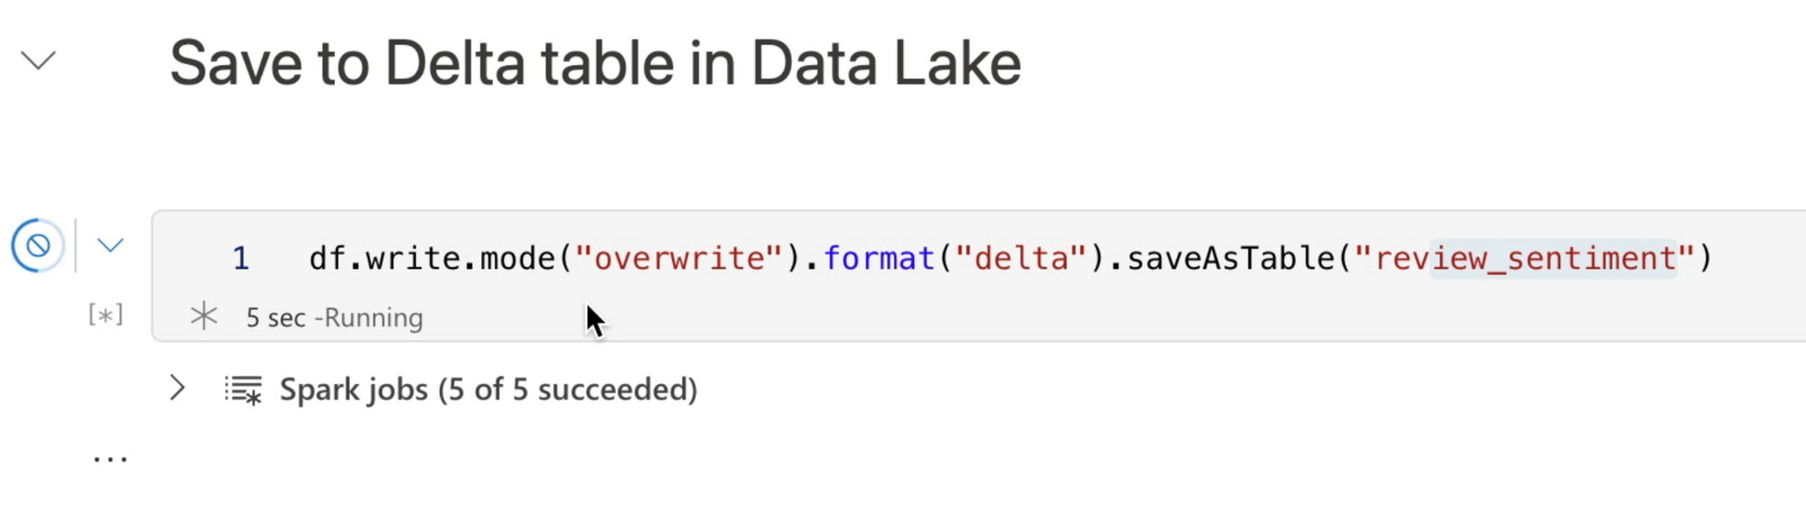Expand the Spark jobs details chevron
Screen dimensions: 1806x506
click(x=178, y=389)
